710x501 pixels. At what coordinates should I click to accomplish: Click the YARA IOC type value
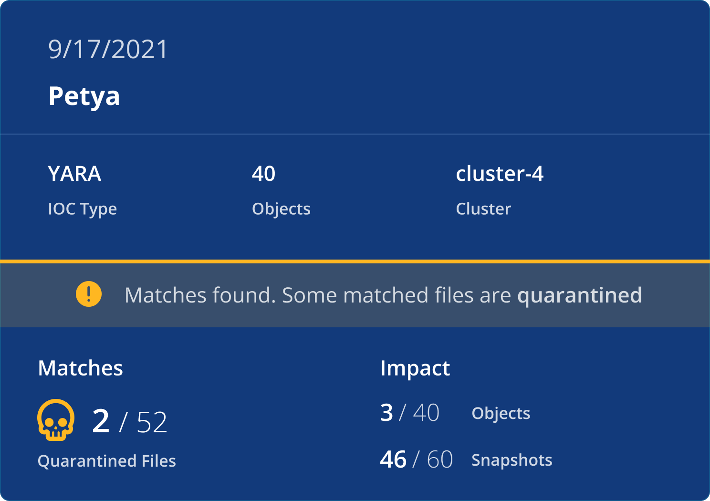pyautogui.click(x=74, y=174)
